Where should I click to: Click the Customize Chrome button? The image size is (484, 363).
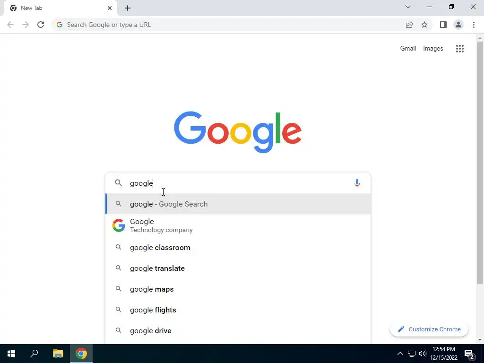(x=429, y=329)
